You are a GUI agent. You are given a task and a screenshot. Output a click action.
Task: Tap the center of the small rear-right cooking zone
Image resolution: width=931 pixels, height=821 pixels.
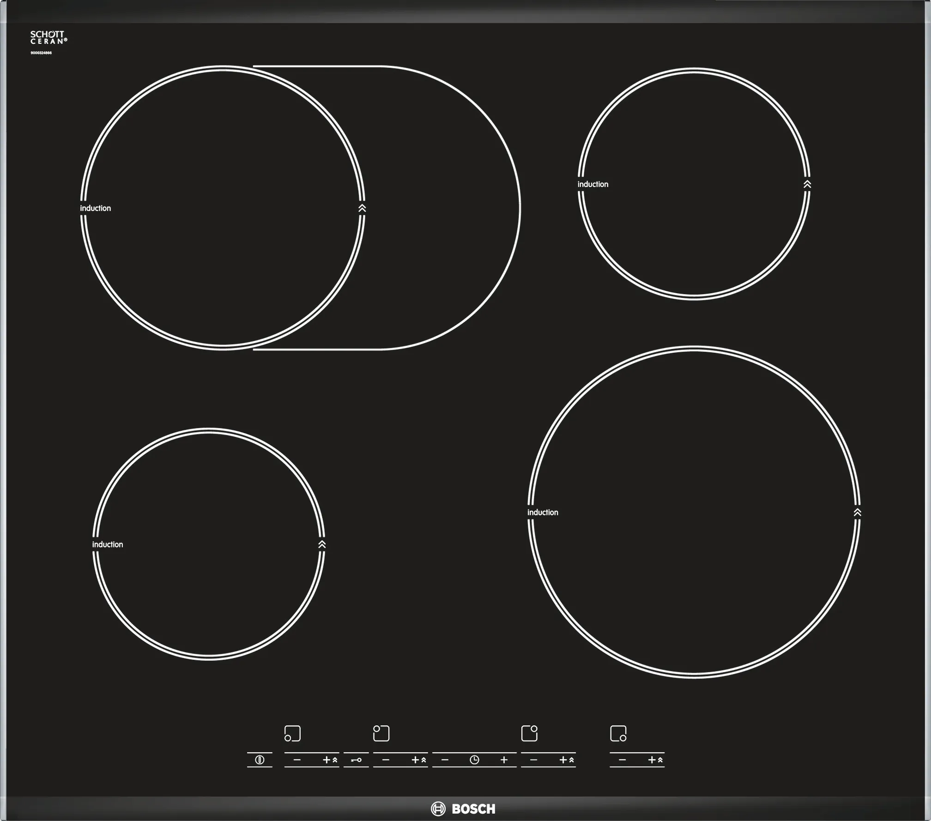coord(694,184)
